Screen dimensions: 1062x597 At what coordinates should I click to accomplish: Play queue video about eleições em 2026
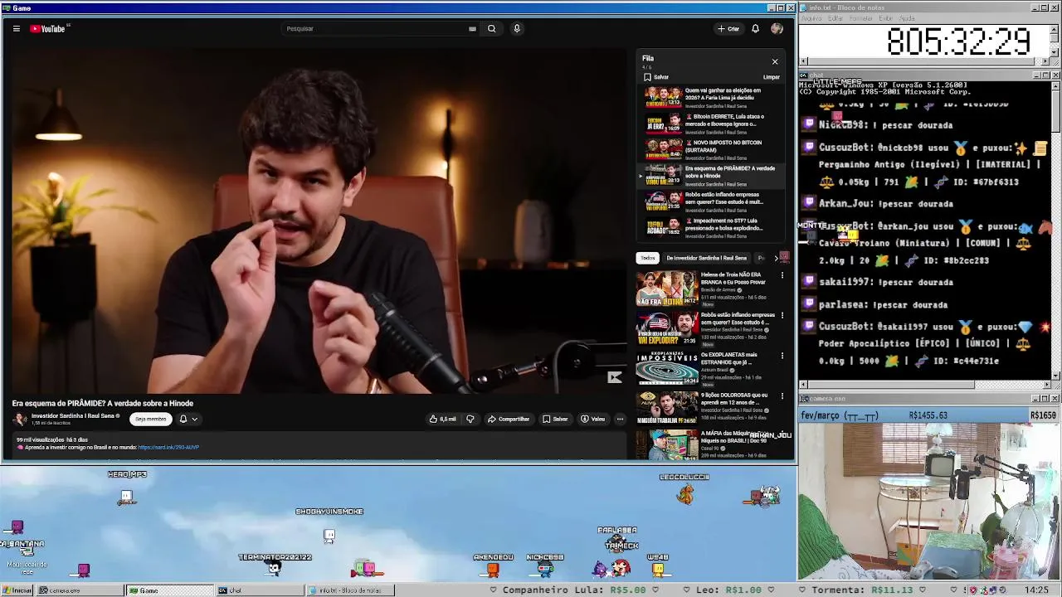tap(710, 98)
